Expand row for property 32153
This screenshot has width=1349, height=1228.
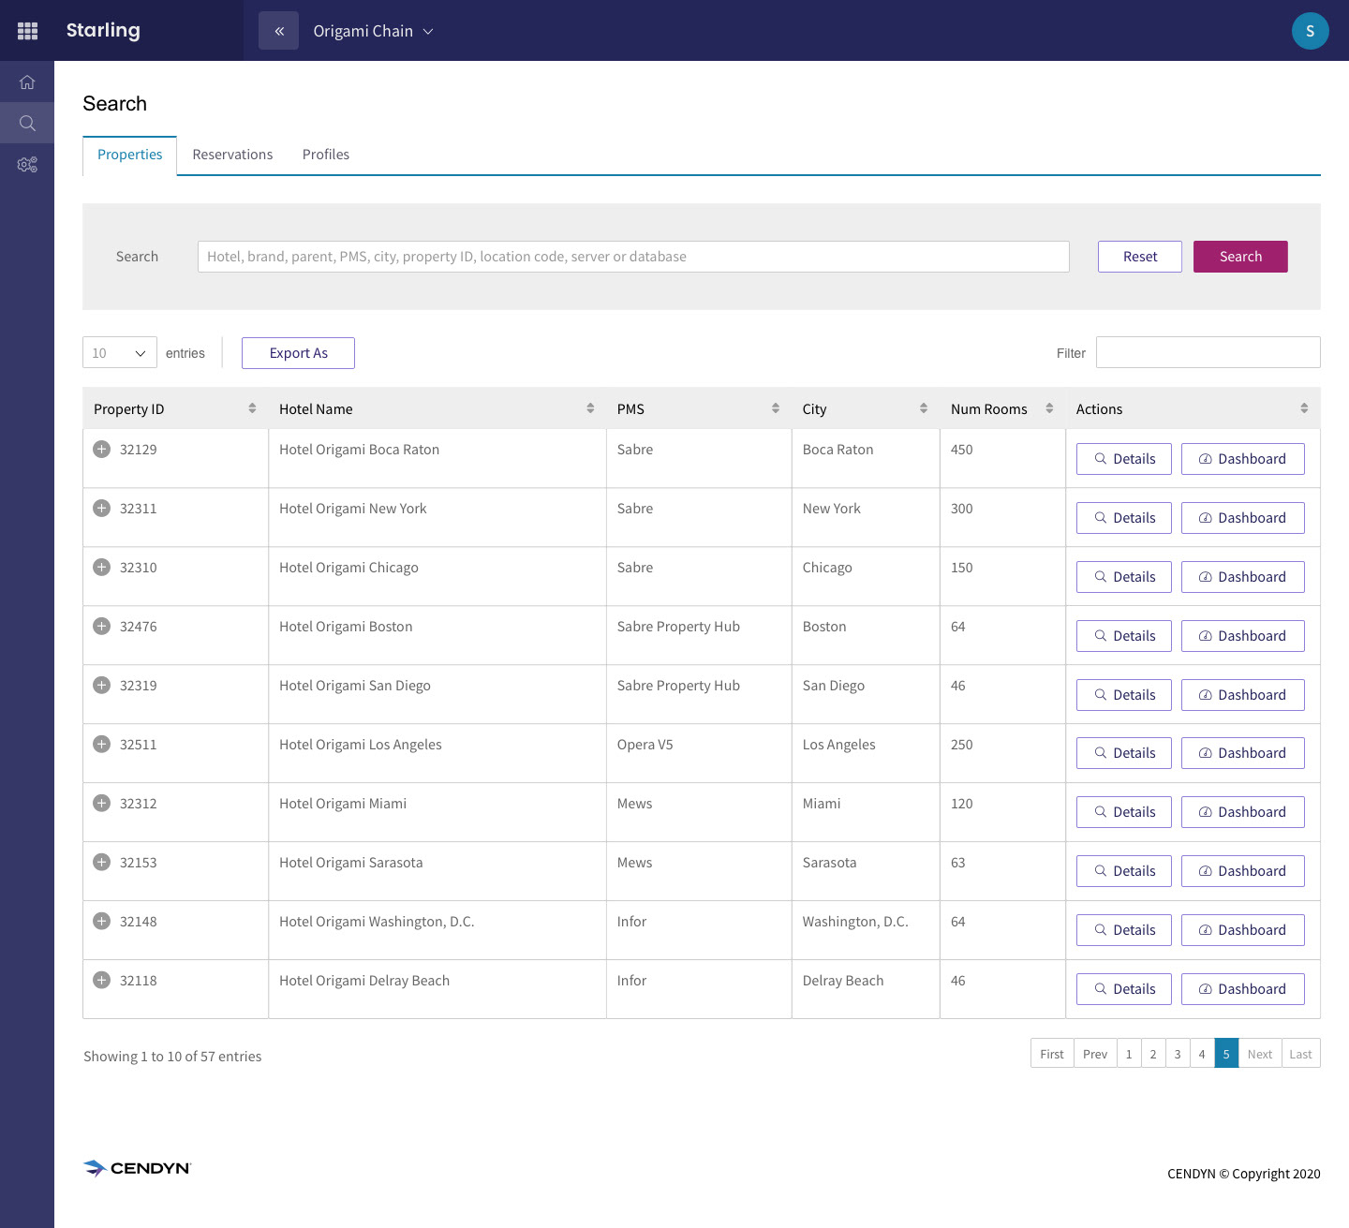pyautogui.click(x=102, y=863)
